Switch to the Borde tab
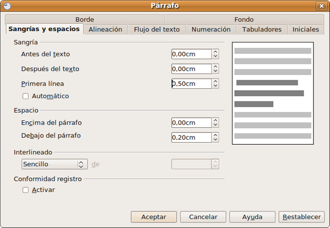Viewport: 330px width, 228px height. click(x=85, y=20)
